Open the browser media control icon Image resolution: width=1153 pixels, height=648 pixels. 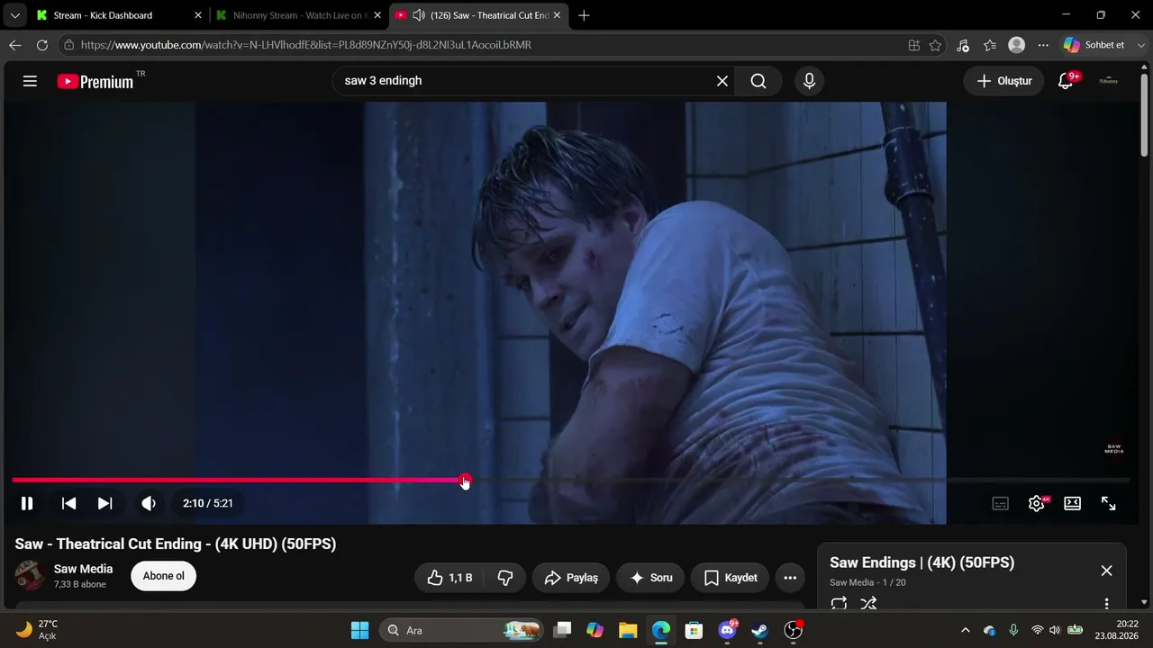pyautogui.click(x=963, y=45)
